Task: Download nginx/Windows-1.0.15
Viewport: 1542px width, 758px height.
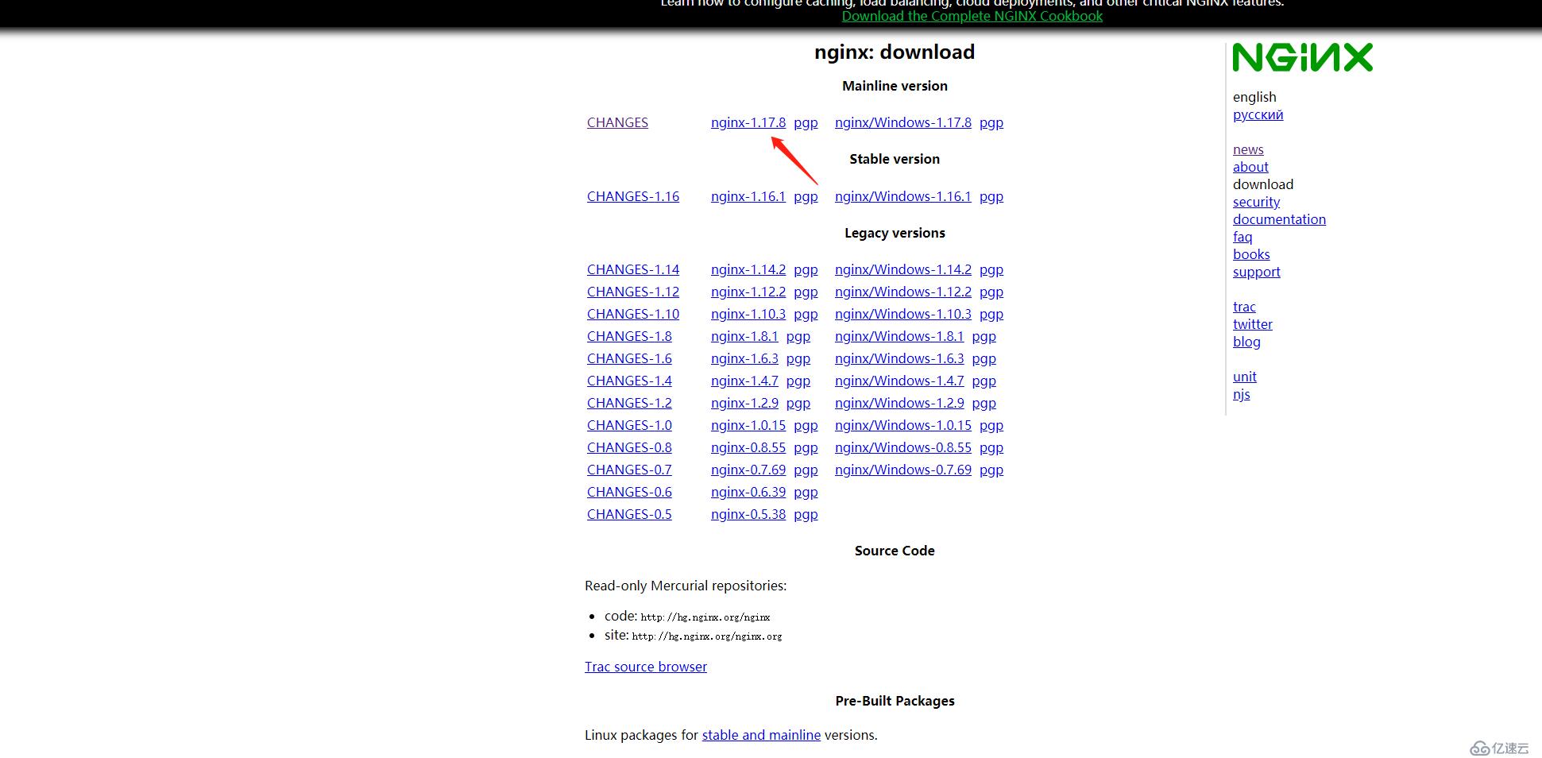Action: point(903,425)
